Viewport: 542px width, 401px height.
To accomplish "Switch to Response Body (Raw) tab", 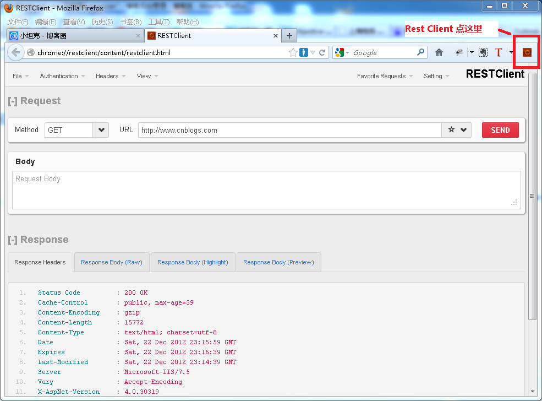I will click(111, 262).
